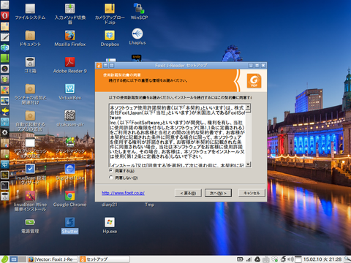Viewport: 351px width, 263px height.
Task: Select the カメラアップロード.zip desktop file
Action: click(110, 14)
